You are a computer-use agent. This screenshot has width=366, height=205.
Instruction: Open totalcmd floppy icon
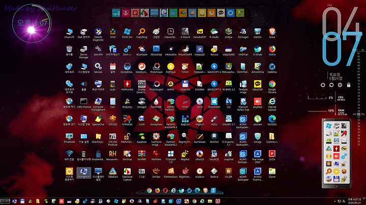coord(185,85)
